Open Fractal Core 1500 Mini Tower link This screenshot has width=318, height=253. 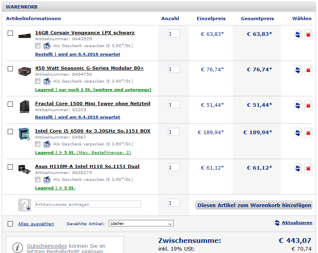(x=93, y=104)
